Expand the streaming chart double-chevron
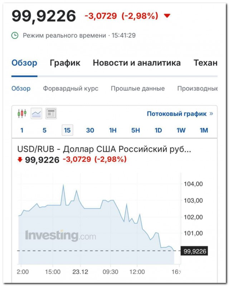 point(211,114)
